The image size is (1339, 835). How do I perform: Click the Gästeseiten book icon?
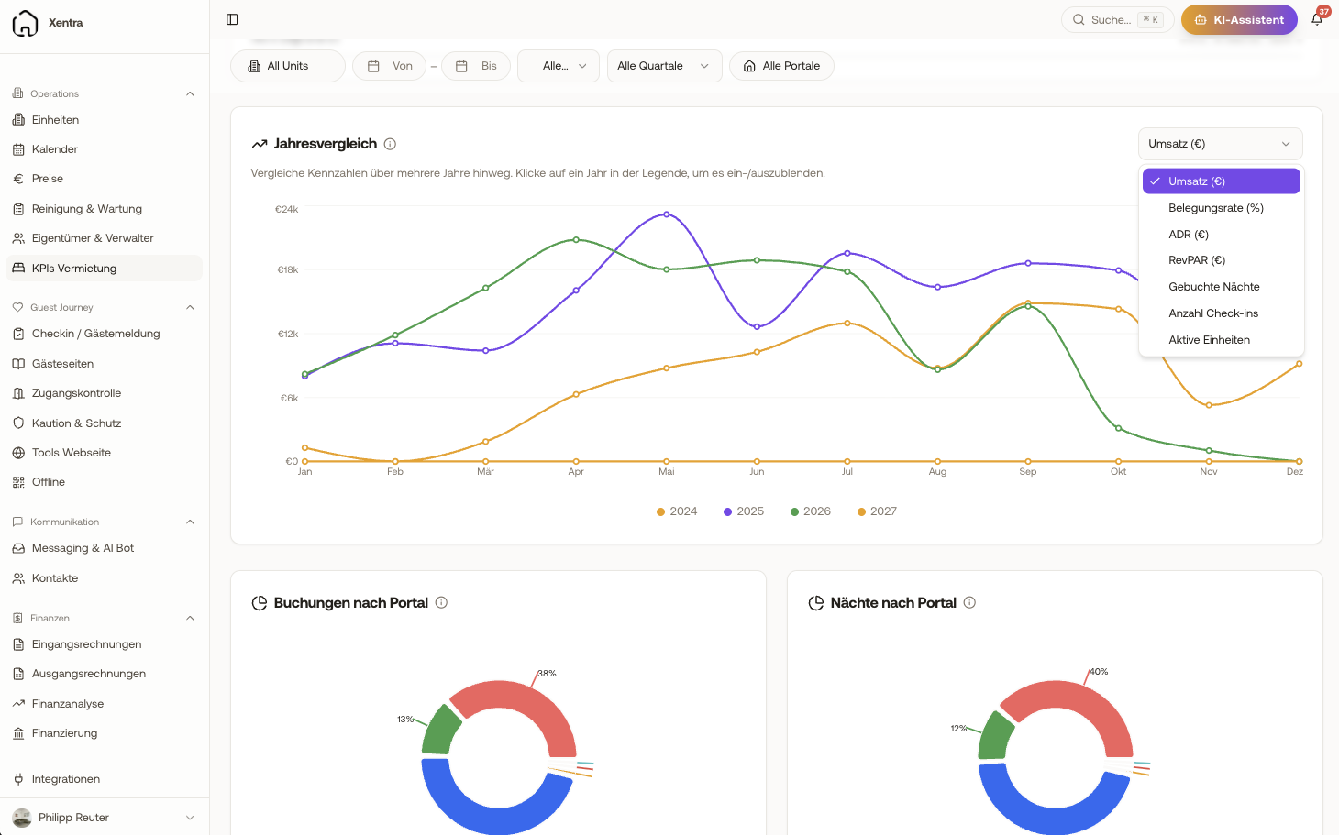[18, 364]
